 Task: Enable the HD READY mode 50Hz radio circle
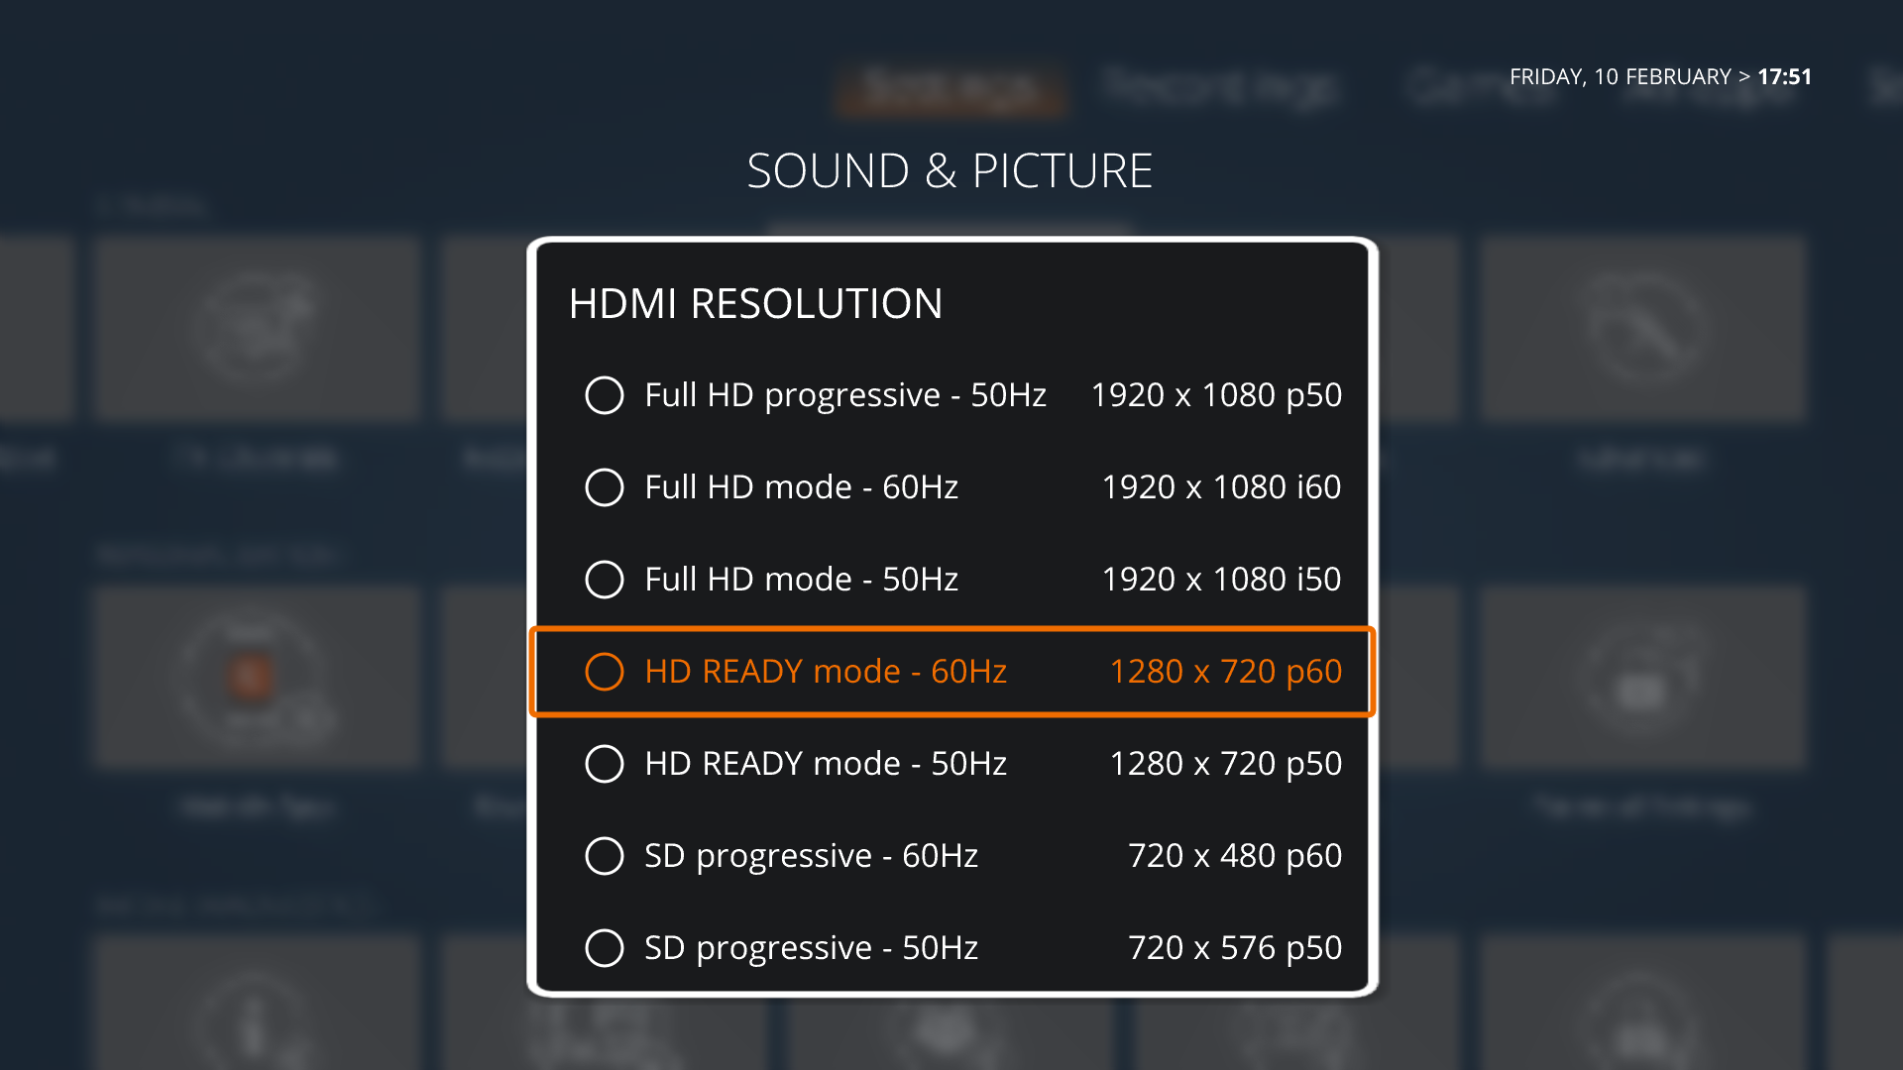[604, 764]
